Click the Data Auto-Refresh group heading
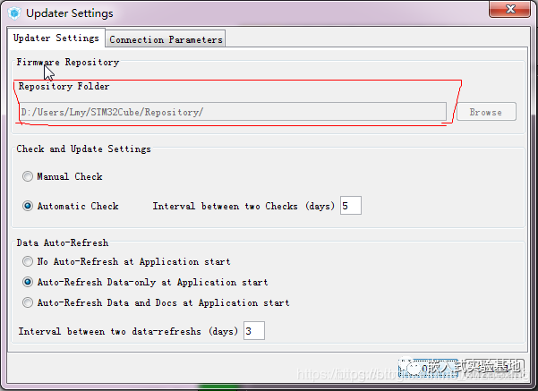Viewport: 538px width, 391px height. [62, 242]
